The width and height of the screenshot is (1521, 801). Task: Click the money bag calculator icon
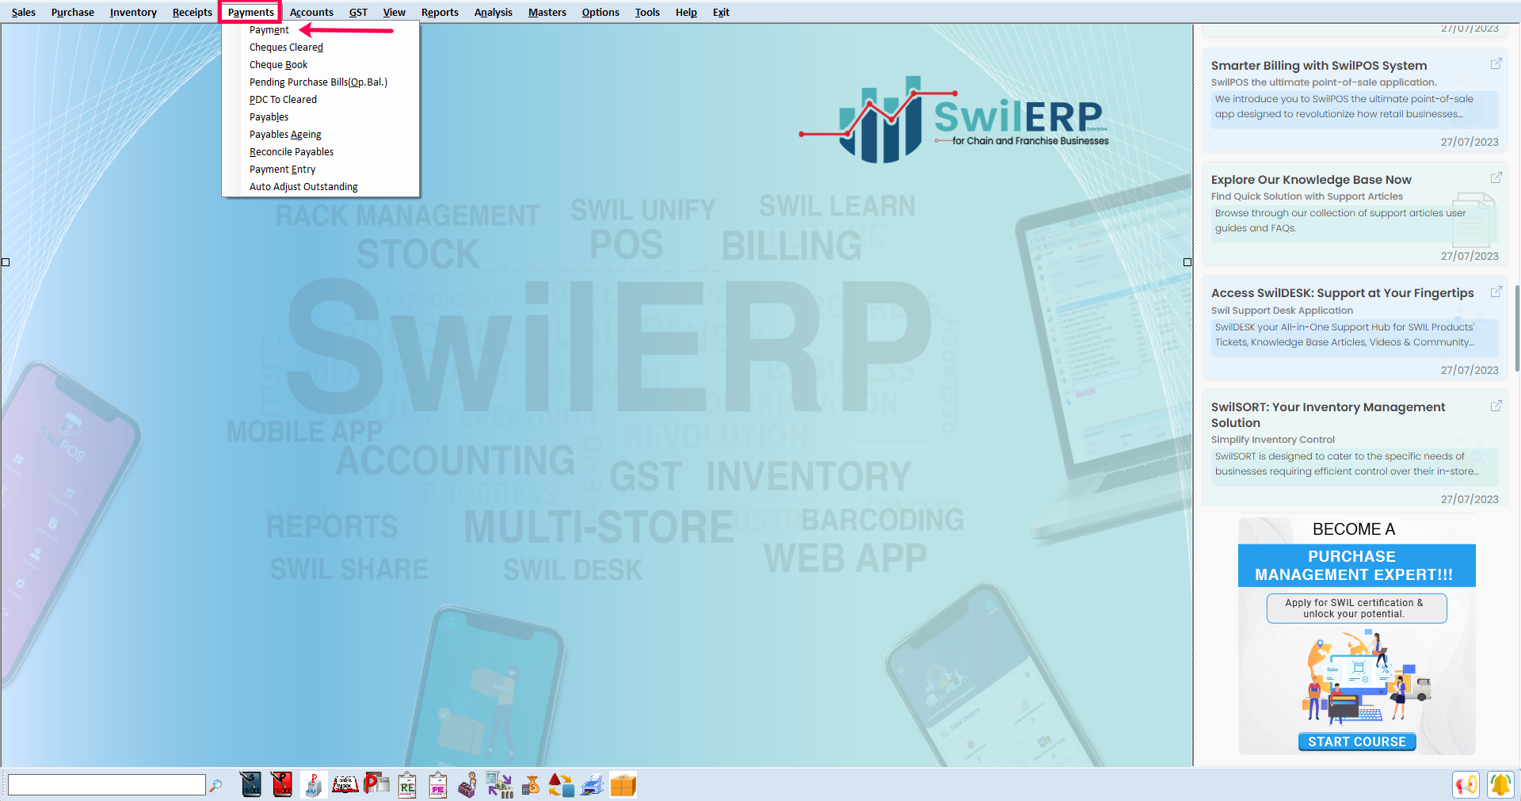pos(531,784)
